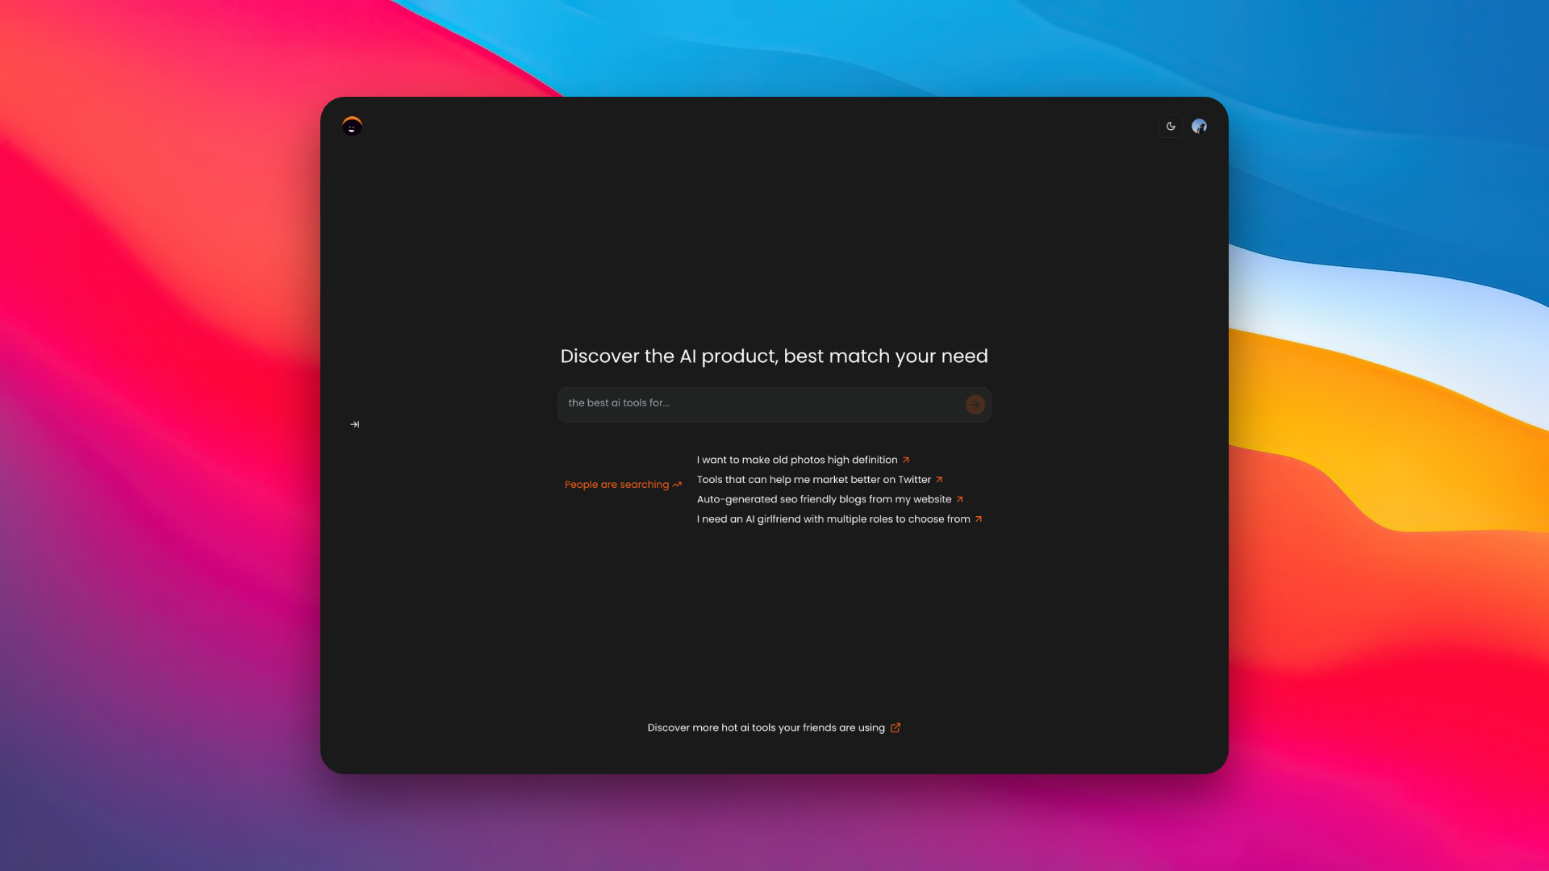The image size is (1549, 871).
Task: Select 'I want to make old photos high definition'
Action: pyautogui.click(x=797, y=460)
